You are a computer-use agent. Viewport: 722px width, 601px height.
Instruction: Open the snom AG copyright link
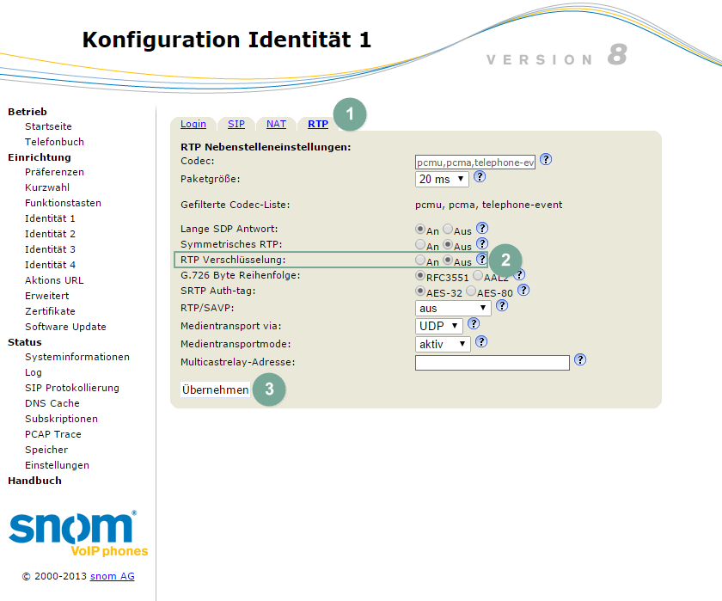pos(112,576)
